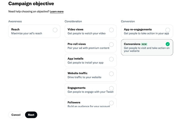Choose the Engagements radio button
This screenshot has height=121, width=181.
coord(111,88)
